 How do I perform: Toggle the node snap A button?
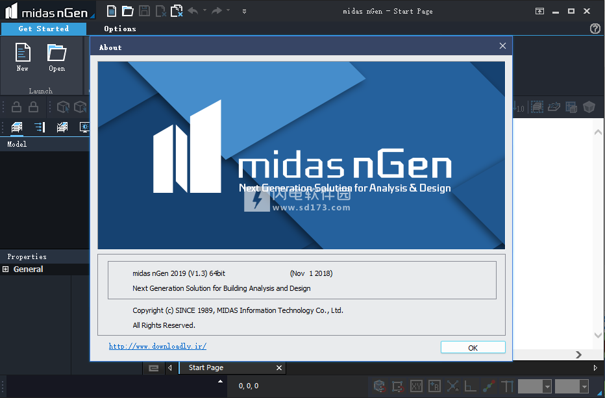tap(452, 386)
